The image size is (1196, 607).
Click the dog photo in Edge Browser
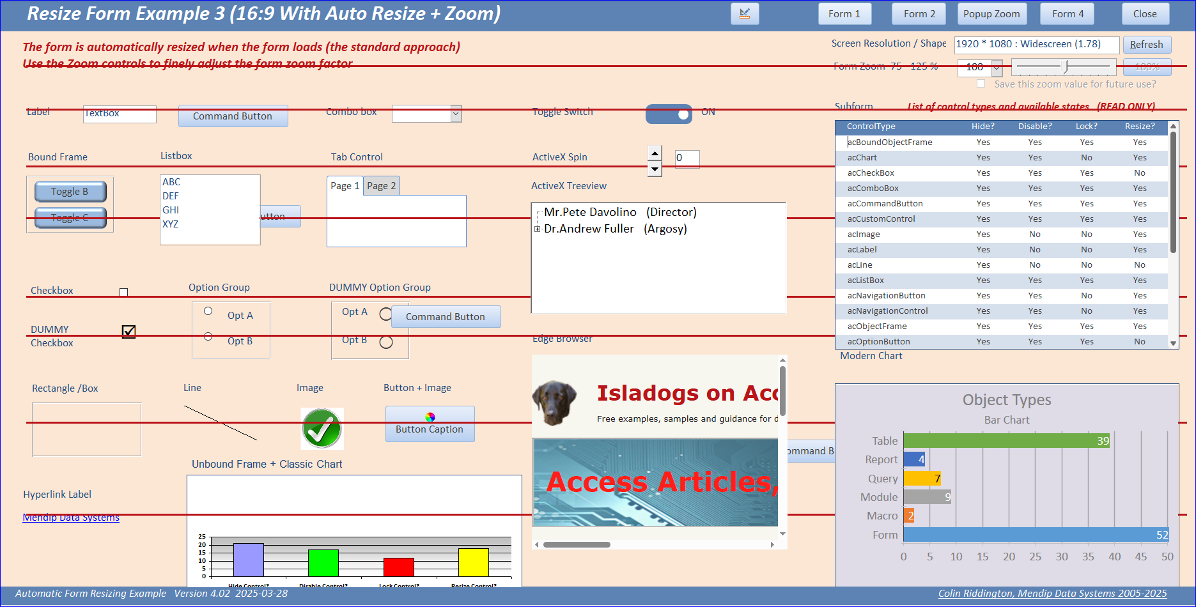[554, 403]
